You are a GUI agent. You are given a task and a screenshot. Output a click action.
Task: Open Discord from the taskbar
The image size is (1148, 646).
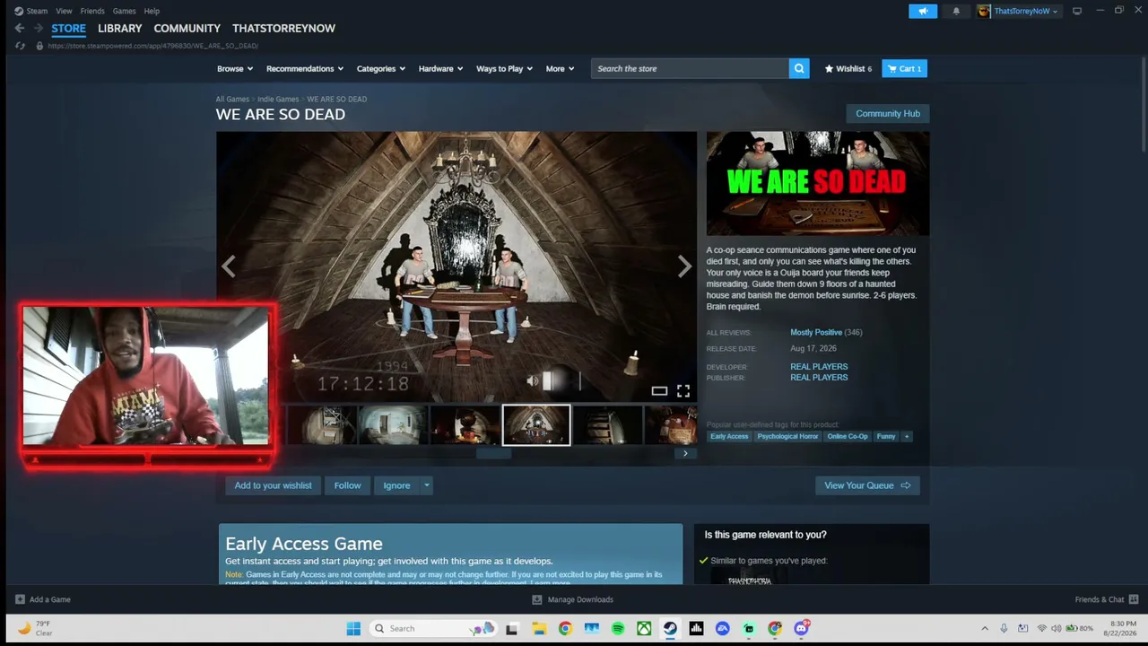[x=802, y=628]
